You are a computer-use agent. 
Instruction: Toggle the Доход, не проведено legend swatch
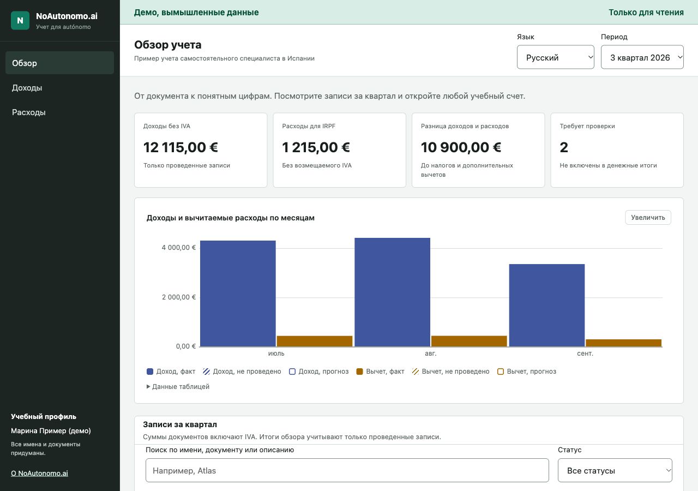pos(207,372)
